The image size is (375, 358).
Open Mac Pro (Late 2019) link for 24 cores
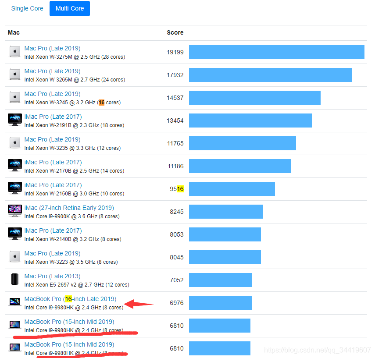coord(52,71)
